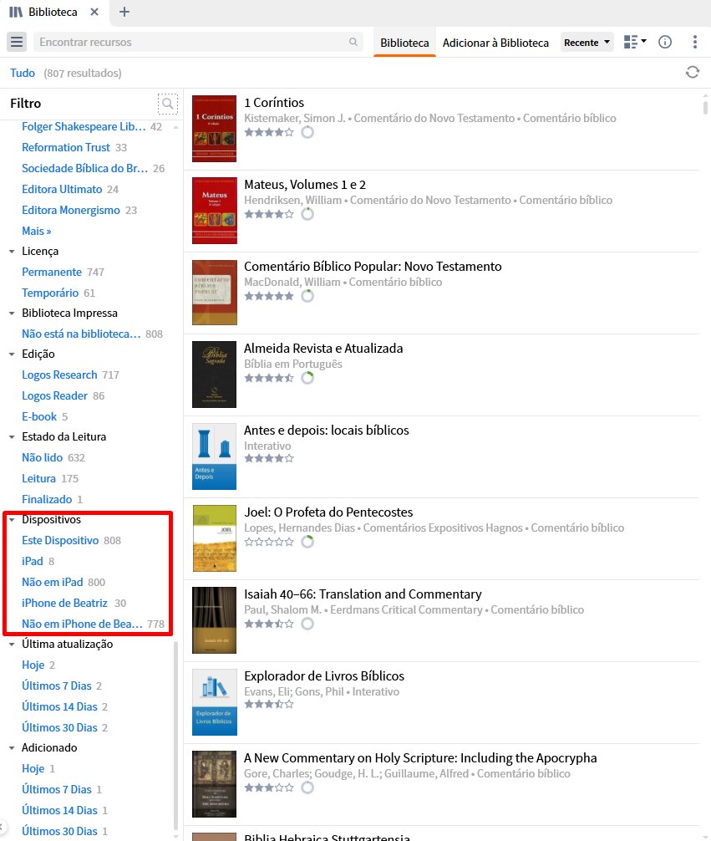Filter by Permanente license

tap(52, 272)
